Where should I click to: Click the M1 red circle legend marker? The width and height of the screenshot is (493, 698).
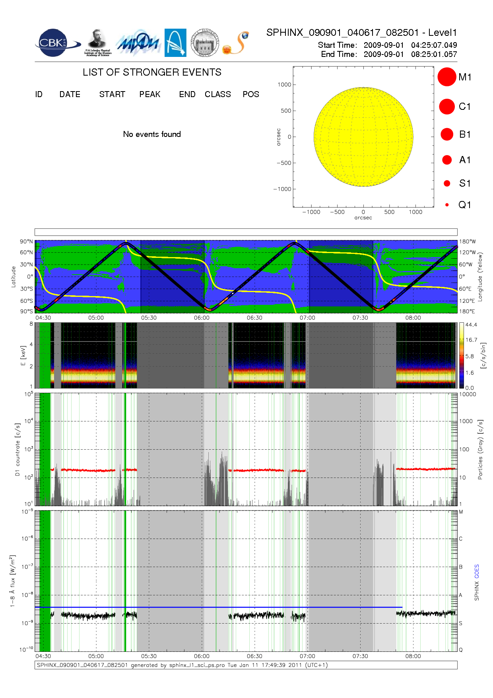pos(447,77)
